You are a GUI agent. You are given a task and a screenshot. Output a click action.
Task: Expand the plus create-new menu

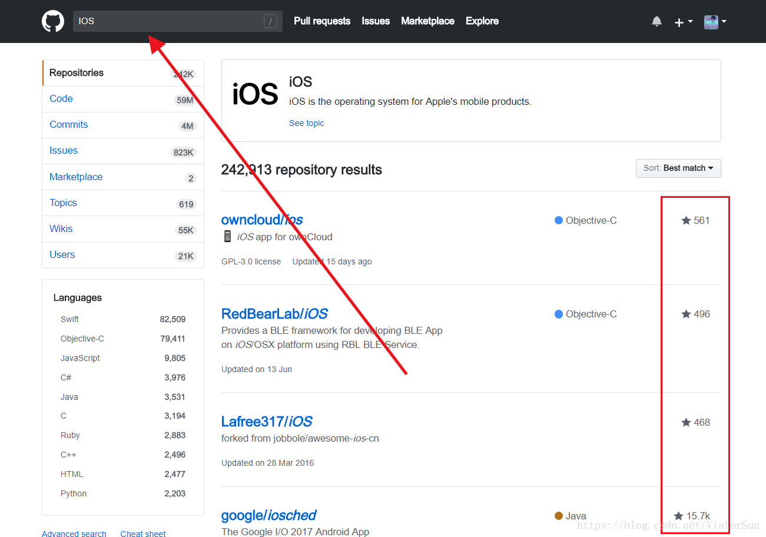(683, 22)
